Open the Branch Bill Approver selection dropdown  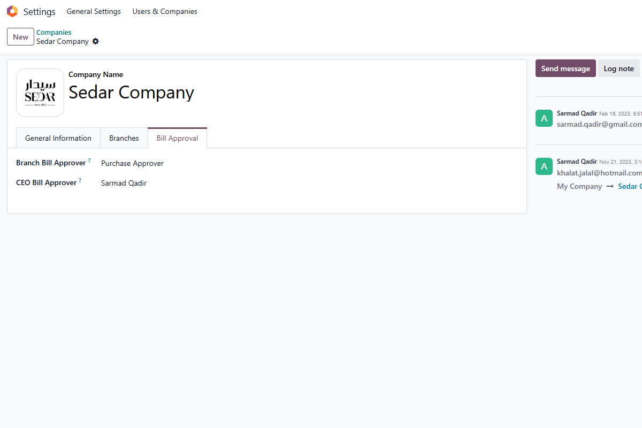point(132,163)
